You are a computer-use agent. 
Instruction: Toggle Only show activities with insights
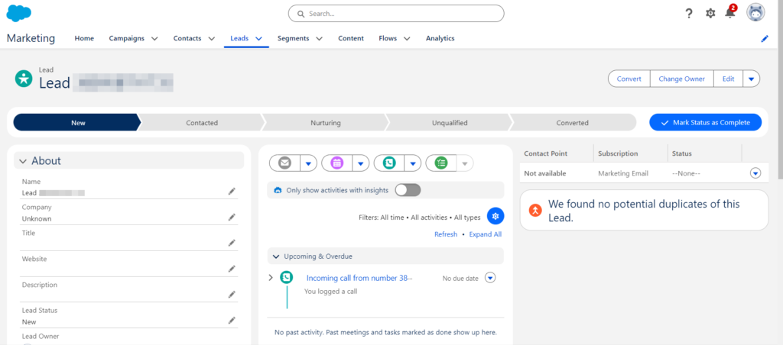tap(408, 190)
